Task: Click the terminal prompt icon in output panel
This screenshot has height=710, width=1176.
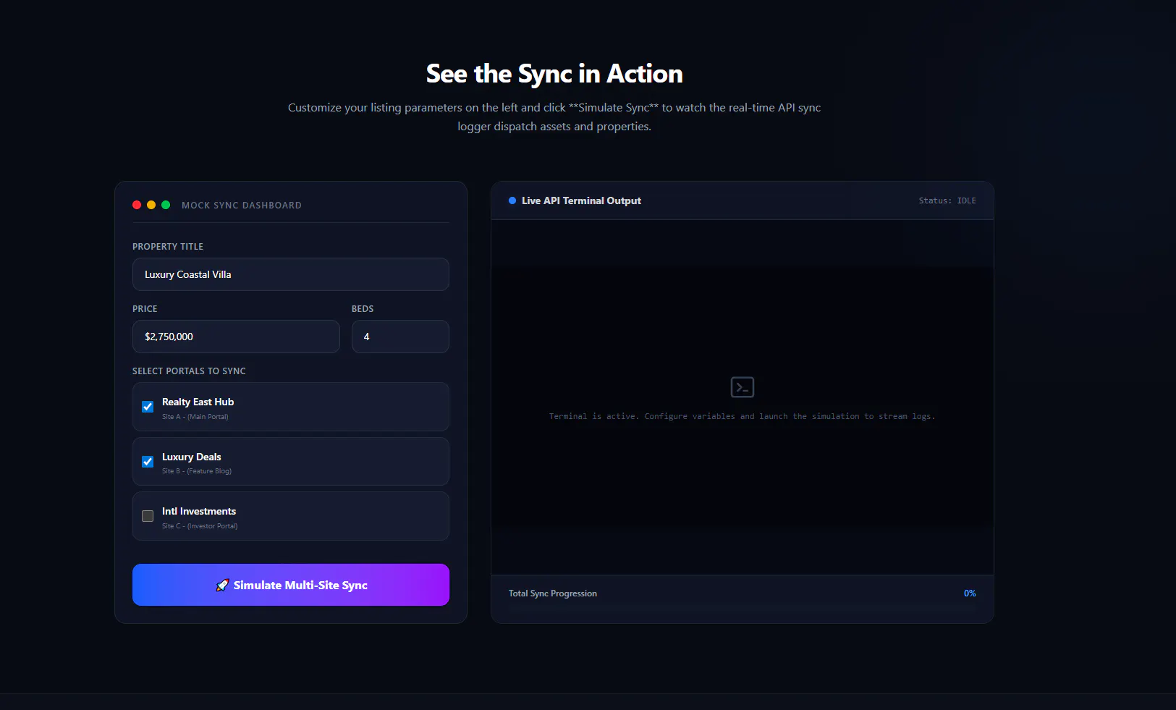Action: (742, 387)
